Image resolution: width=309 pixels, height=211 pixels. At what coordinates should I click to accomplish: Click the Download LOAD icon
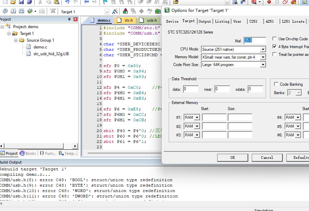click(x=53, y=11)
